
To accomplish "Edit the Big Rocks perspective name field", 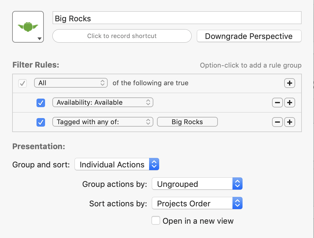I will tap(177, 18).
